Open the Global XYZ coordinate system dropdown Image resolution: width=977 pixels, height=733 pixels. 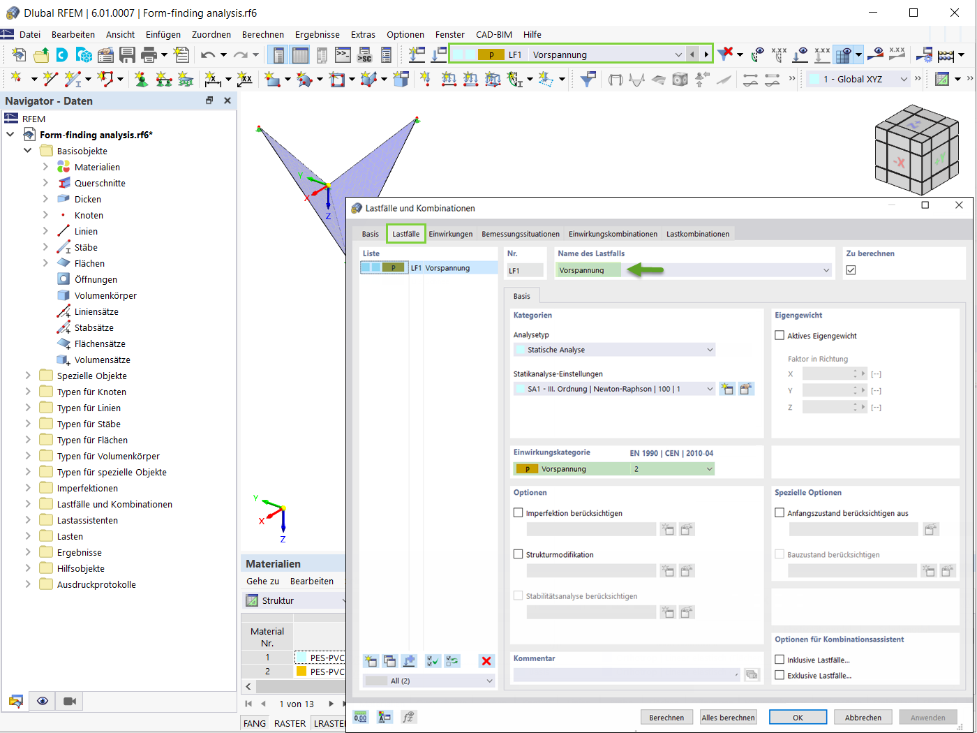click(x=858, y=79)
